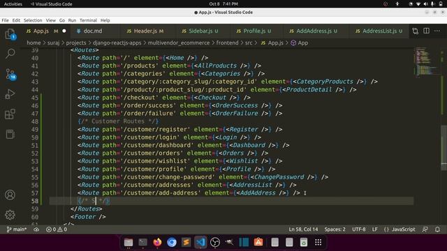Launch Chromium browser from the dock

[x=172, y=242]
